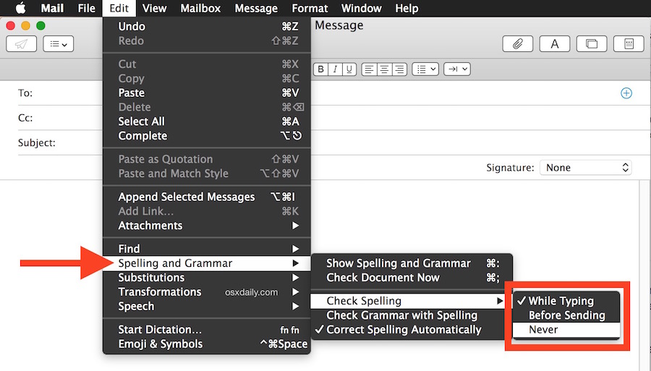The width and height of the screenshot is (651, 371).
Task: Select Before Sending spell check option
Action: (x=566, y=315)
